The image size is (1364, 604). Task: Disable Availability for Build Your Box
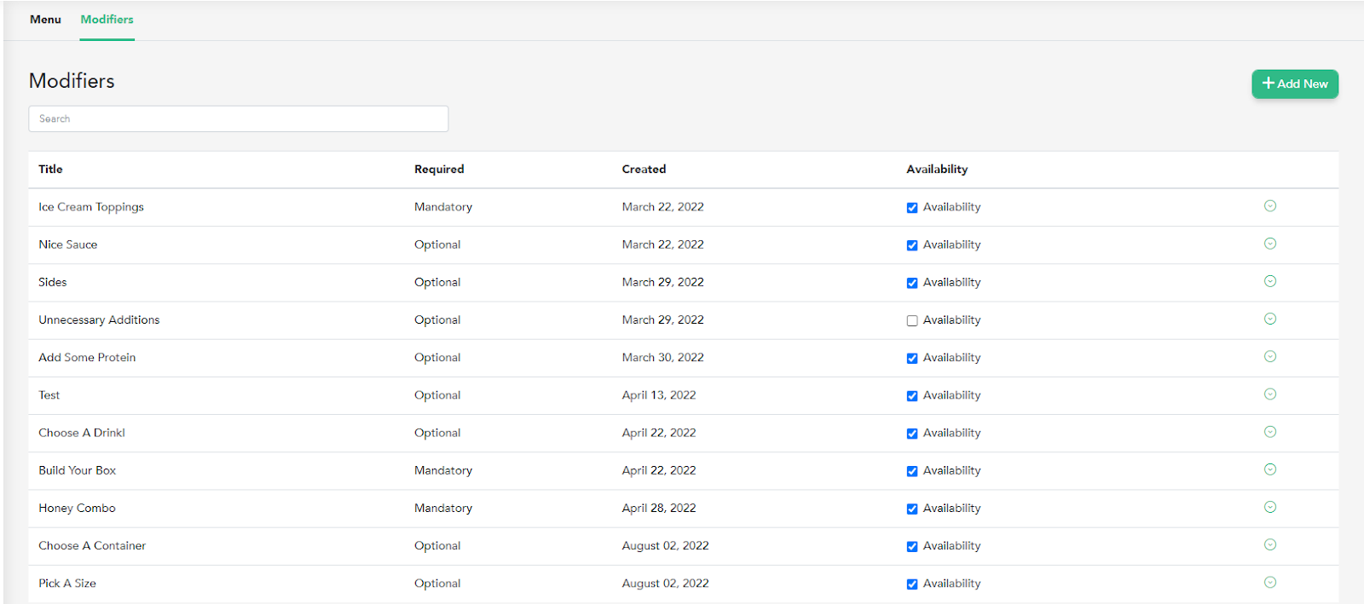click(912, 471)
